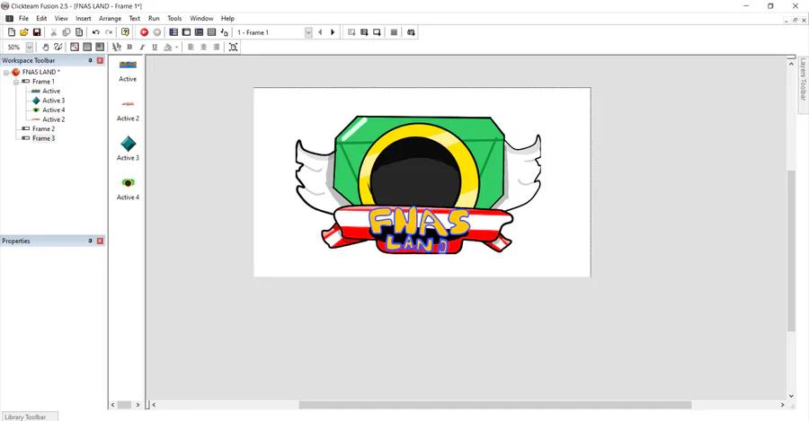The height and width of the screenshot is (421, 809).
Task: Click the Cut scissors icon
Action: [x=53, y=32]
